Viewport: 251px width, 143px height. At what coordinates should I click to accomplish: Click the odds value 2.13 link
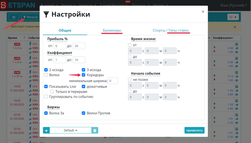(x=230, y=76)
